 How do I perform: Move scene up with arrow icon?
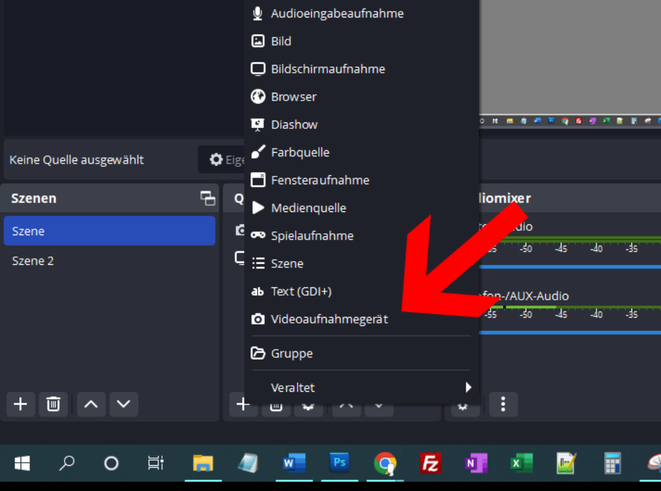tap(91, 404)
